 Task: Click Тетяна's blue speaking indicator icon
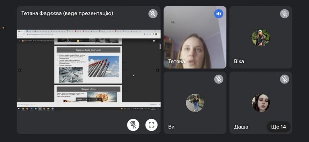(x=219, y=14)
